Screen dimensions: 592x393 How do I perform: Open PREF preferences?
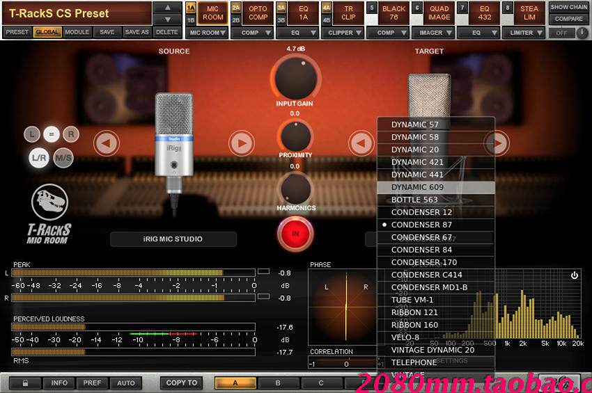click(x=92, y=383)
